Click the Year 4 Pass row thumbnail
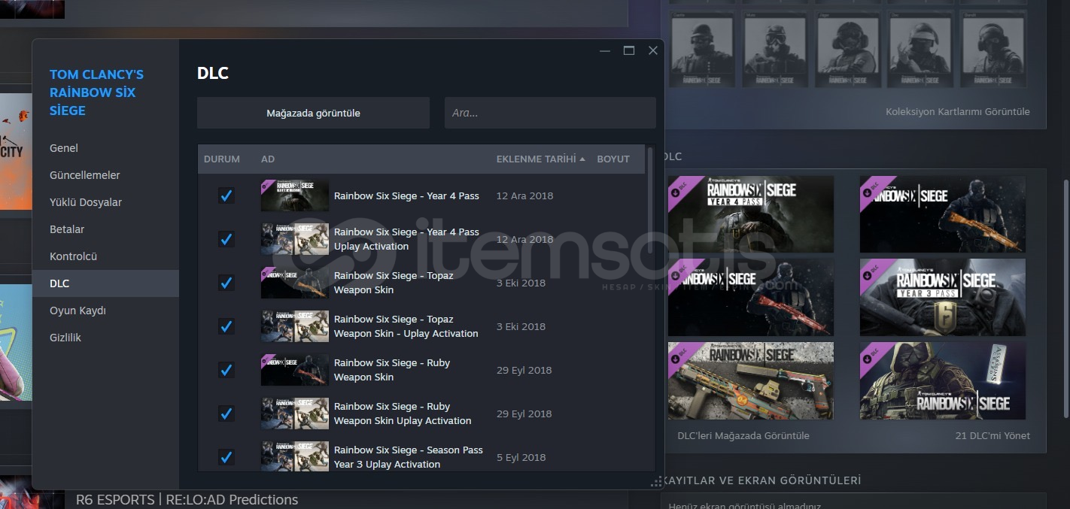The width and height of the screenshot is (1070, 509). [x=295, y=195]
